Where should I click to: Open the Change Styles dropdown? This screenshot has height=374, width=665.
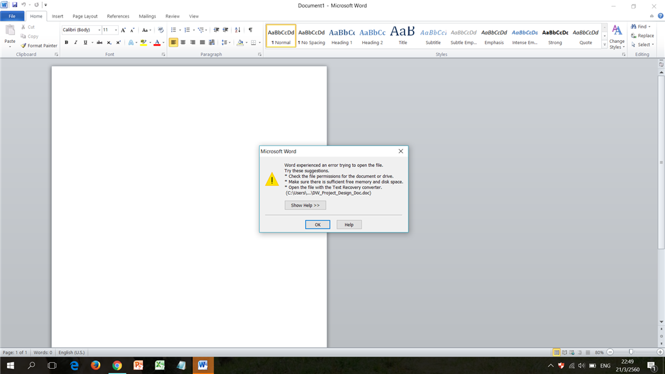pyautogui.click(x=617, y=37)
